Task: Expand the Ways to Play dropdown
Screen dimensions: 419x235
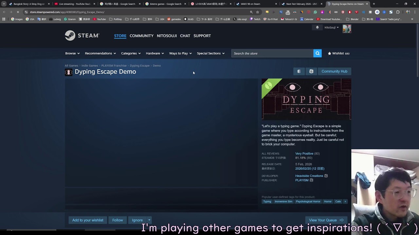Action: 180,53
